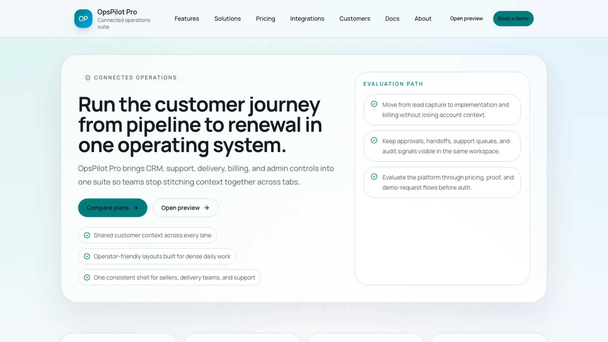Click 'One consistent shell for sellers' pill

tap(169, 278)
